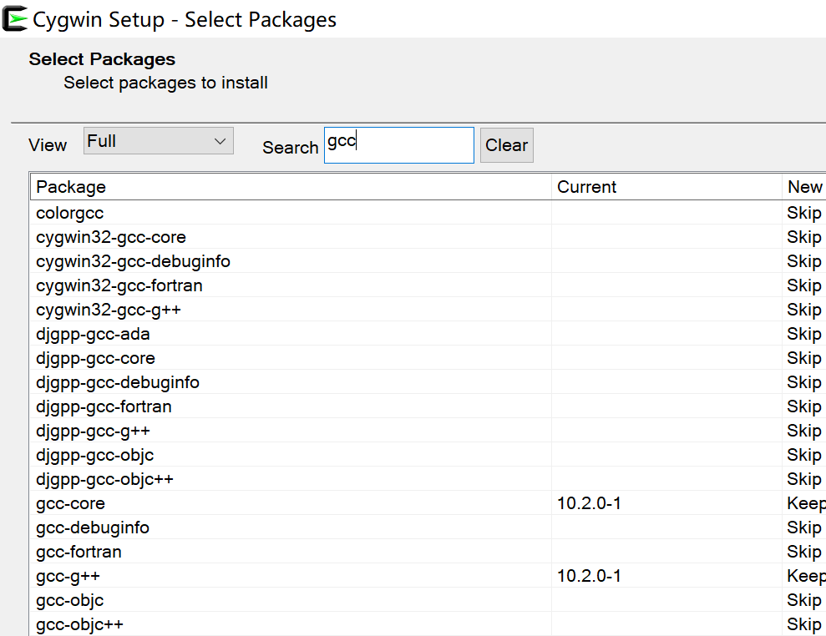Click the New column header
Image resolution: width=826 pixels, height=636 pixels.
[x=804, y=187]
